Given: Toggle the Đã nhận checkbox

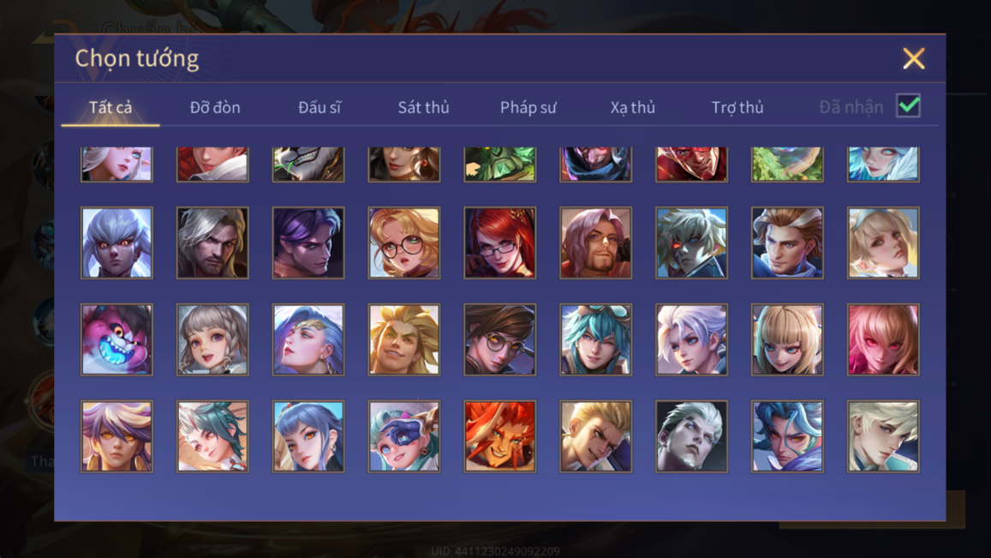Looking at the screenshot, I should click(x=908, y=105).
